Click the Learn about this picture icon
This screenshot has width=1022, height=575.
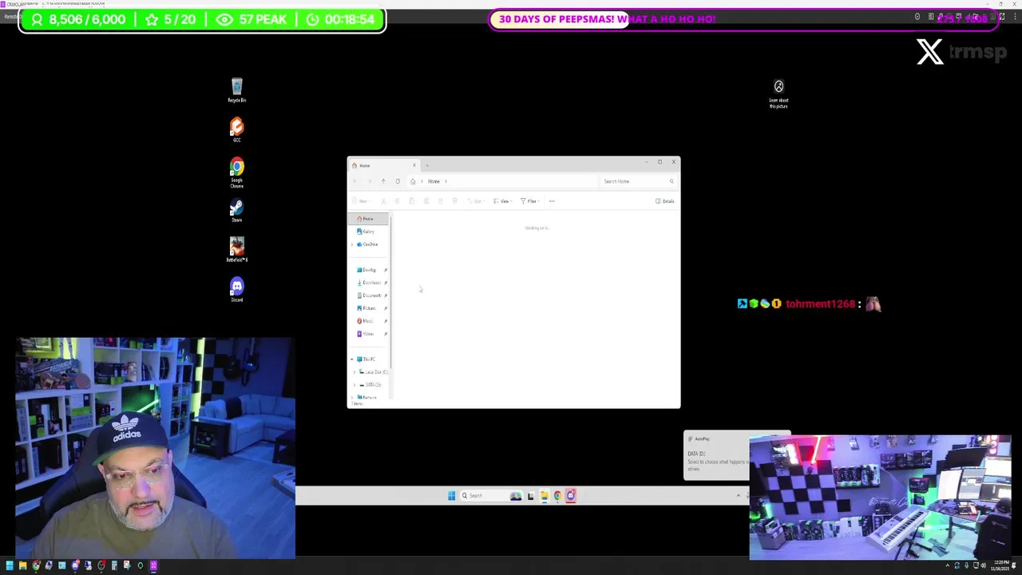point(778,93)
